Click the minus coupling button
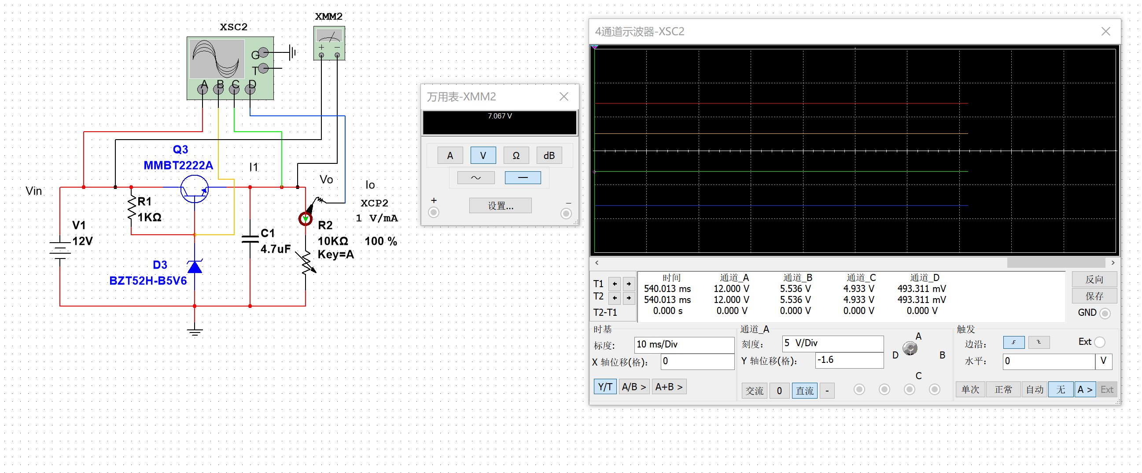Viewport: 1142px width, 473px height. [x=827, y=391]
